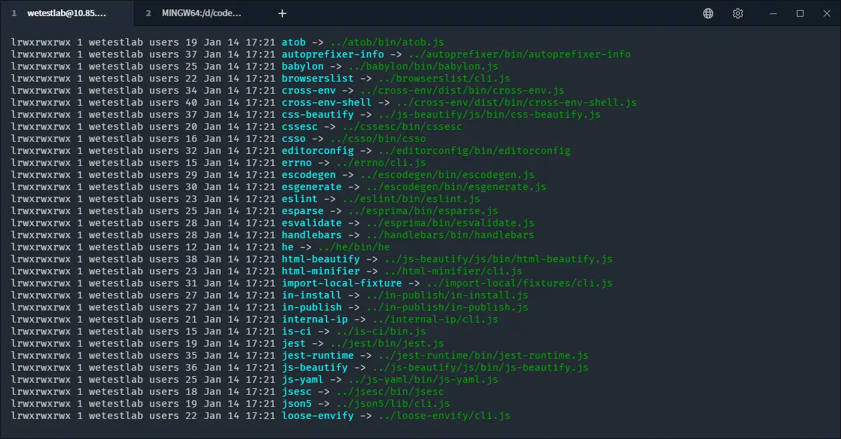Click the eslint symlink name
The width and height of the screenshot is (841, 439).
click(300, 199)
